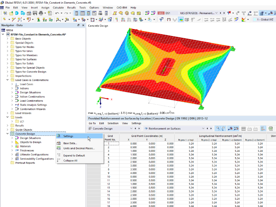Open the Go To table menu
Viewport: 276px width, 207px height.
[x=92, y=123]
